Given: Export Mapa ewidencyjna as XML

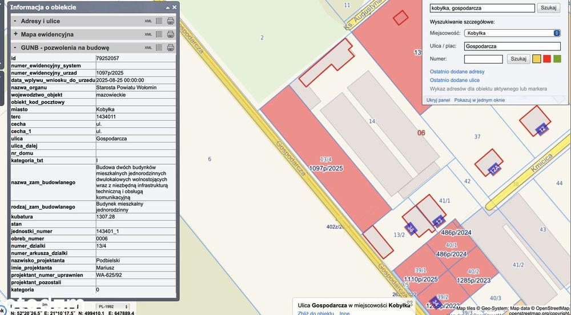Looking at the screenshot, I should coord(148,34).
